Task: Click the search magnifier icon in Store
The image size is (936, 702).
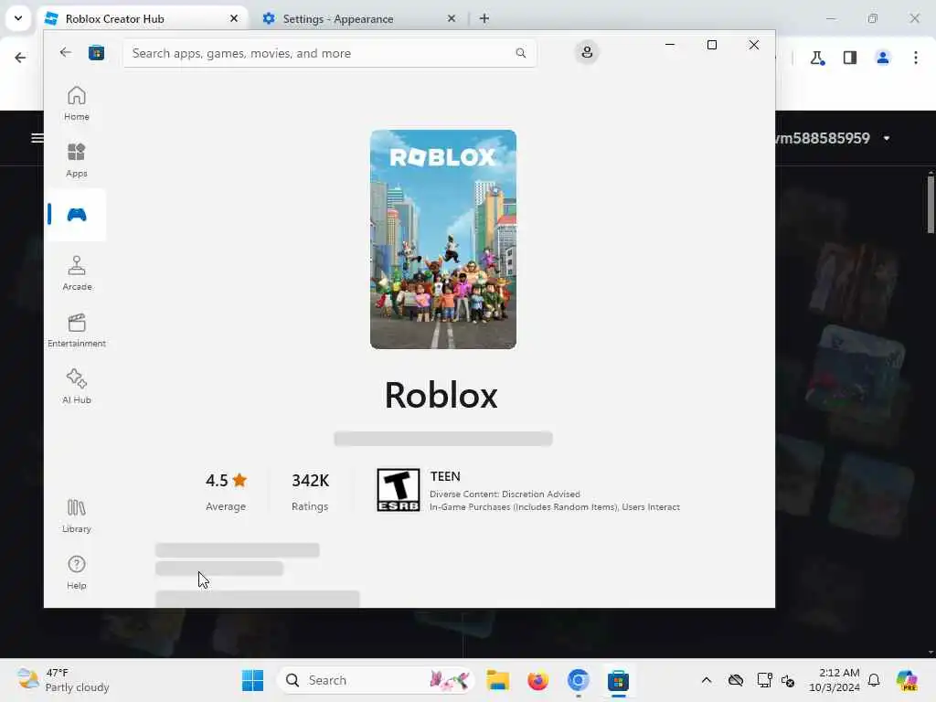Action: point(520,53)
